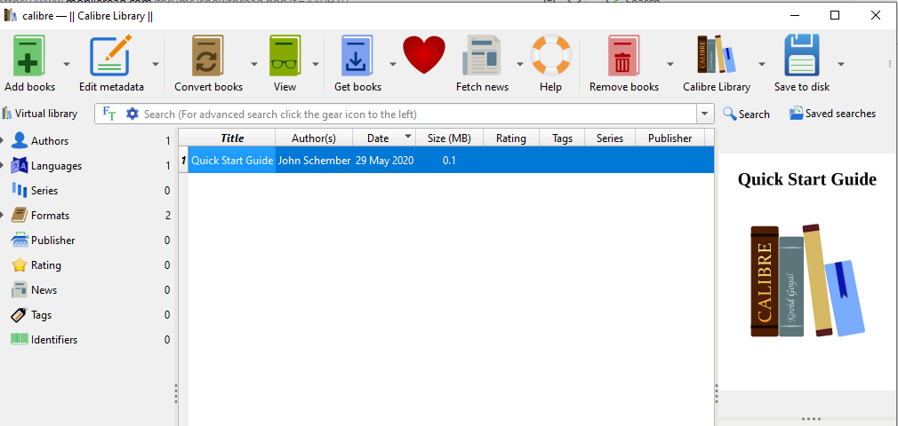Select Rating in tag browser

point(46,265)
